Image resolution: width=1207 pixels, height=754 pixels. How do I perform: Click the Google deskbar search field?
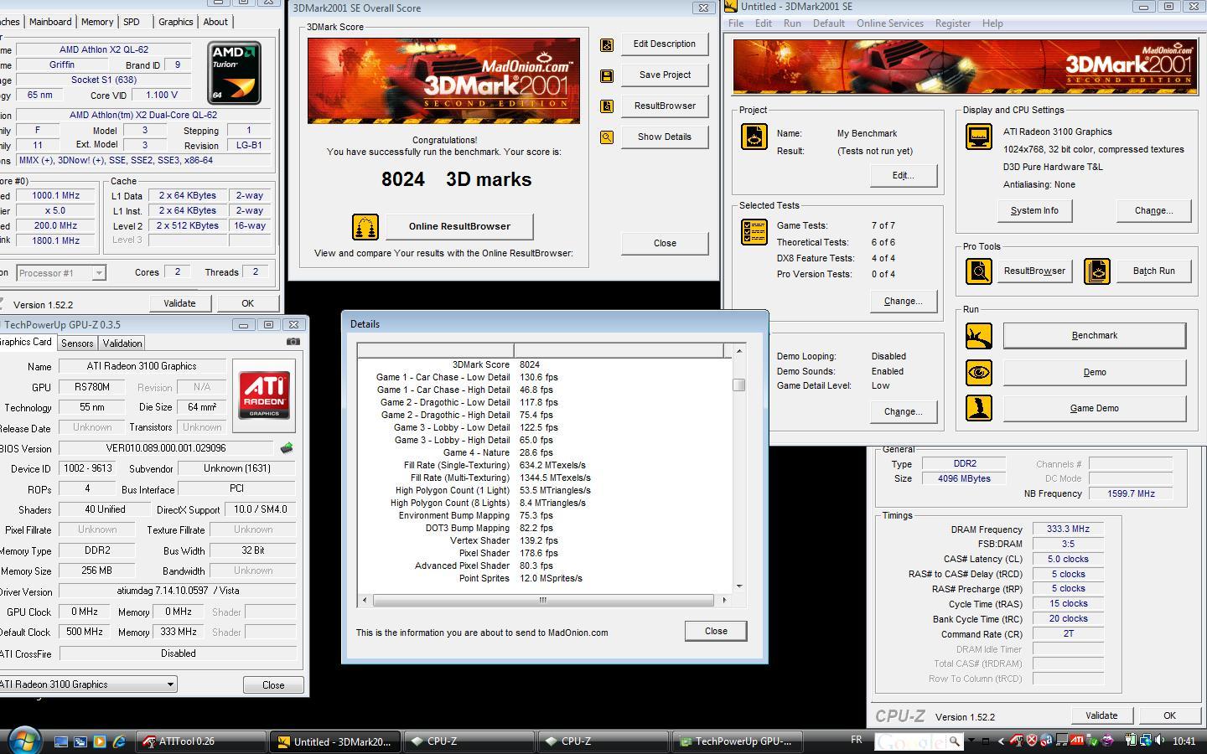coord(911,741)
